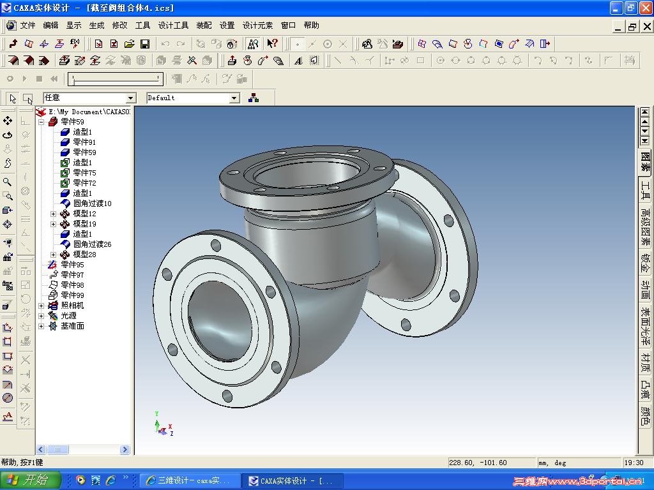The width and height of the screenshot is (654, 490).
Task: Expand the 基准面 datum planes node
Action: pyautogui.click(x=42, y=326)
